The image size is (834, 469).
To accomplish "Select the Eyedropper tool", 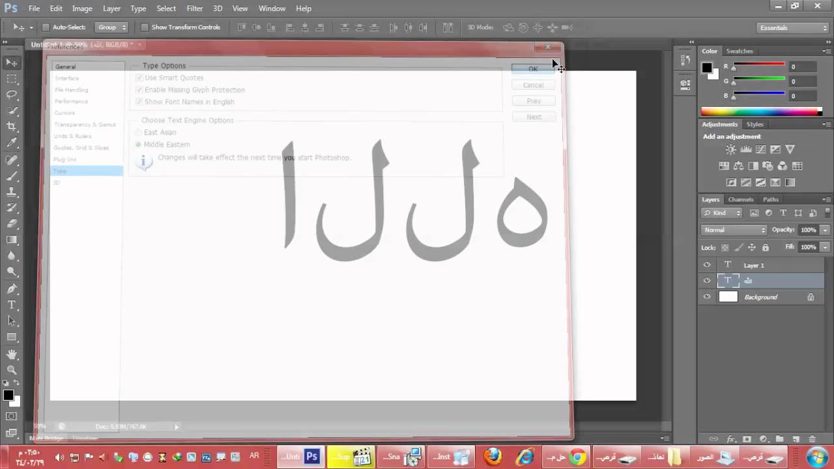I will point(12,143).
